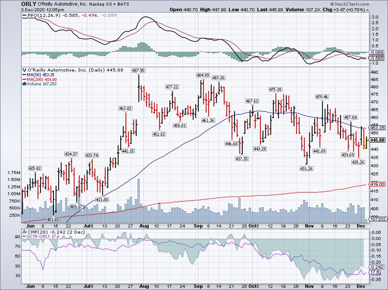Screen dimensions: 388x290
Task: Click the 484.99 high price label
Action: click(203, 75)
